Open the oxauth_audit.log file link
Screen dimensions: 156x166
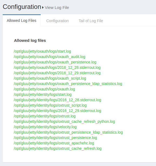[x=50, y=57]
